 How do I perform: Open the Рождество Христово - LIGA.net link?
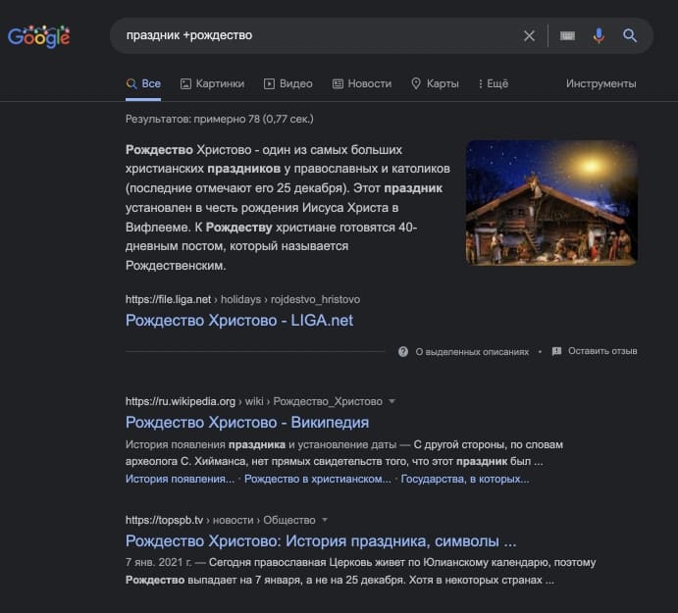[239, 321]
